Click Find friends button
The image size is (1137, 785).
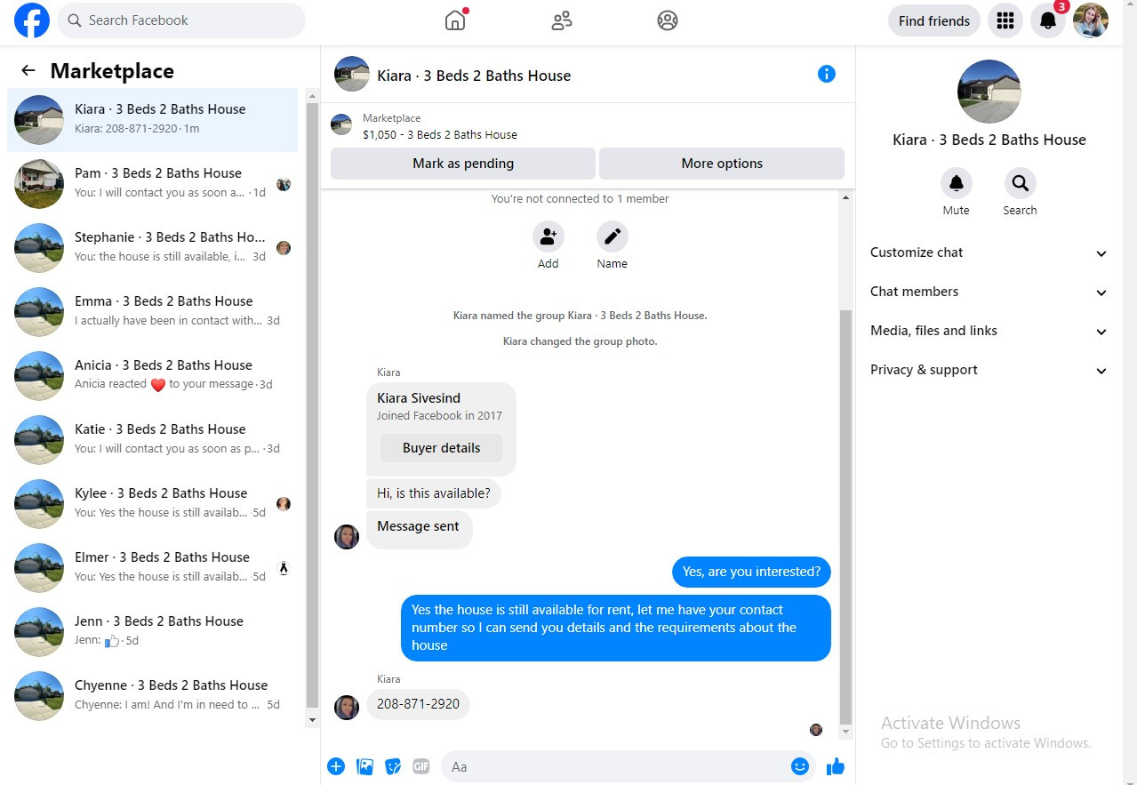tap(934, 20)
